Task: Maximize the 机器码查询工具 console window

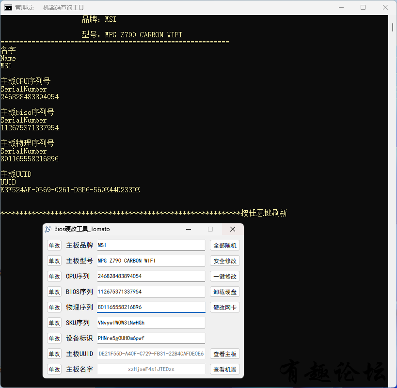Action: (x=363, y=8)
